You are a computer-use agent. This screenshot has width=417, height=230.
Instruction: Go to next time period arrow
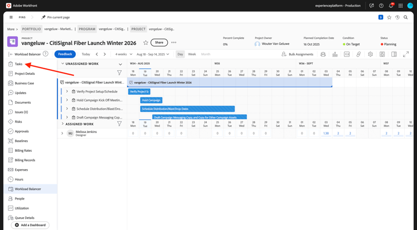[x=105, y=54]
